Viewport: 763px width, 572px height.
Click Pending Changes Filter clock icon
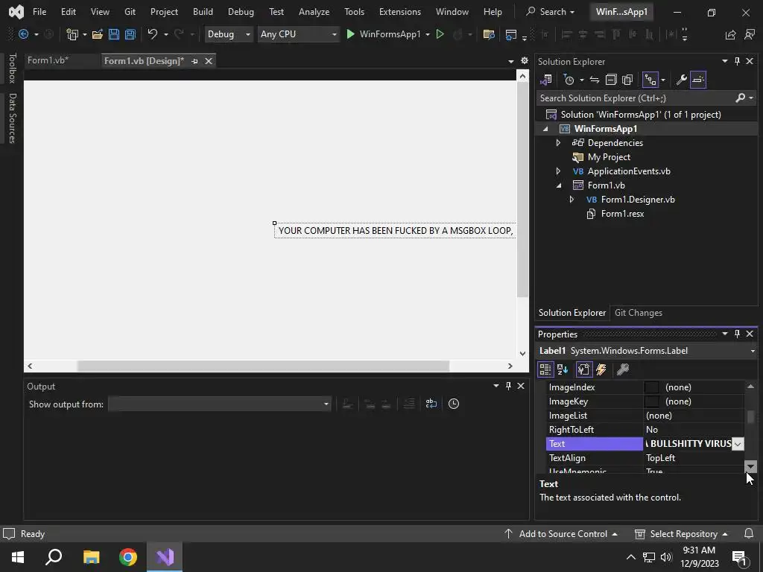pos(569,79)
